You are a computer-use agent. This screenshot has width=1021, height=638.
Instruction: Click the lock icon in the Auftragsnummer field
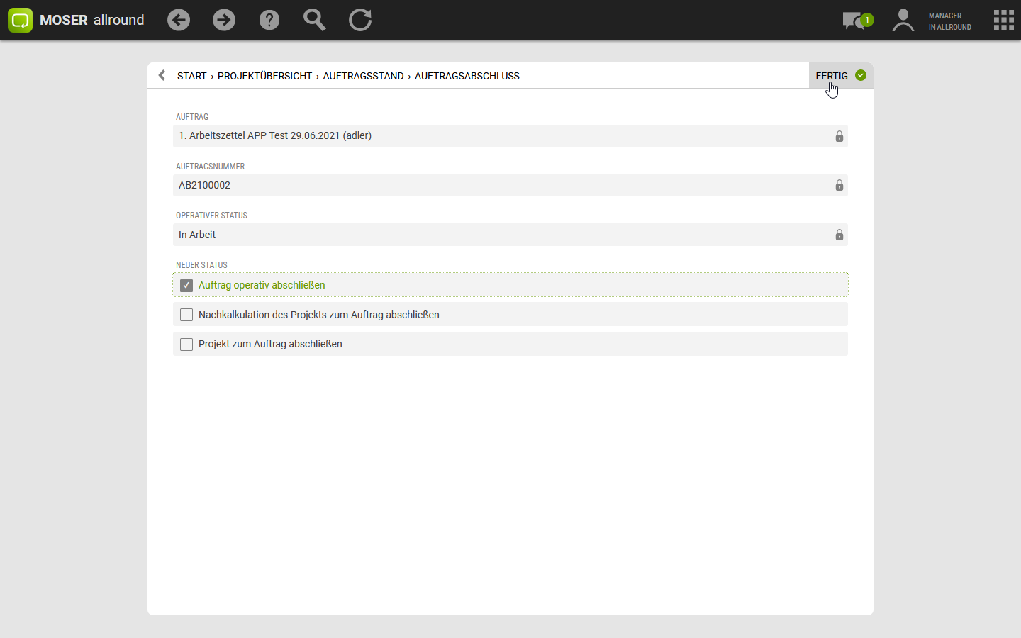tap(839, 185)
